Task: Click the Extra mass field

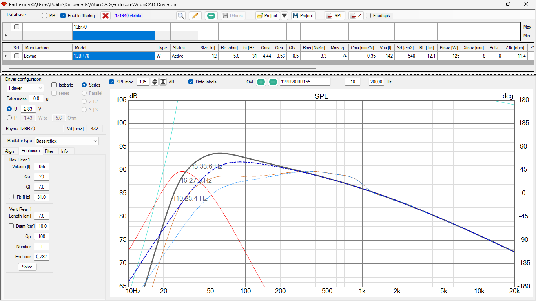Action: click(36, 98)
